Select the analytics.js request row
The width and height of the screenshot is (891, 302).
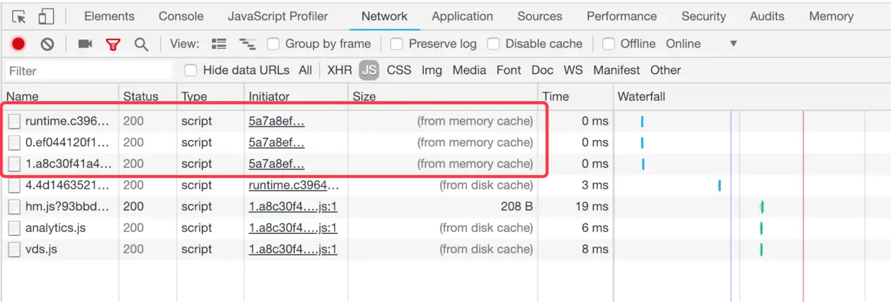[55, 228]
